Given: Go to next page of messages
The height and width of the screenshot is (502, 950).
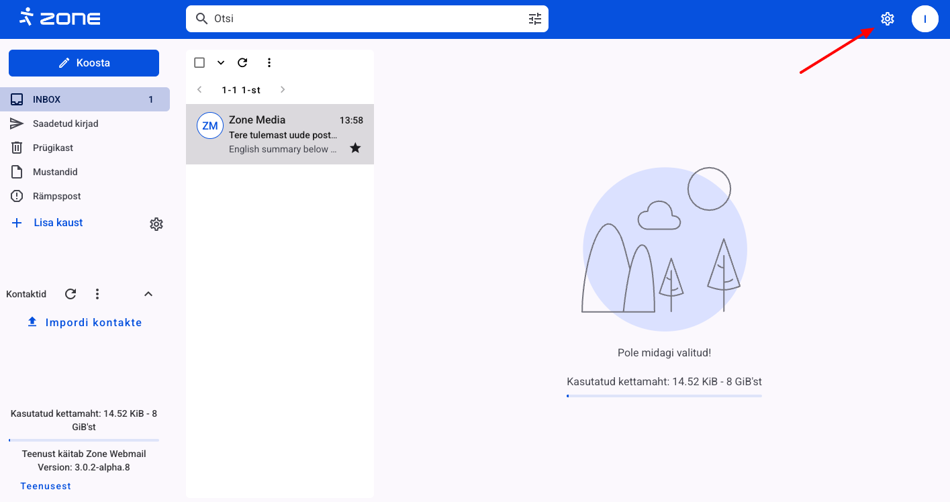Looking at the screenshot, I should point(283,90).
